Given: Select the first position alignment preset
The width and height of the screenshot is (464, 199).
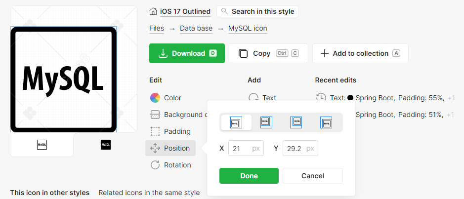Looking at the screenshot, I should [236, 122].
